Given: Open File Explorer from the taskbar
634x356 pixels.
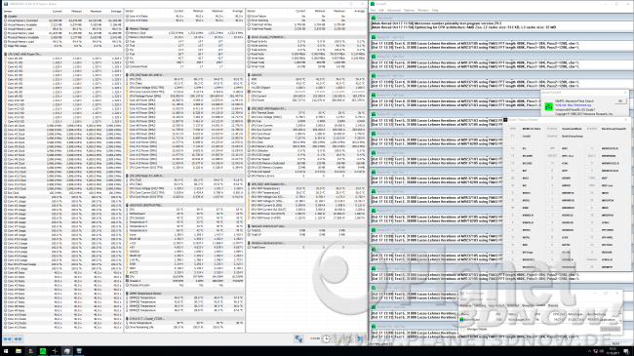Looking at the screenshot, I should coord(19,351).
